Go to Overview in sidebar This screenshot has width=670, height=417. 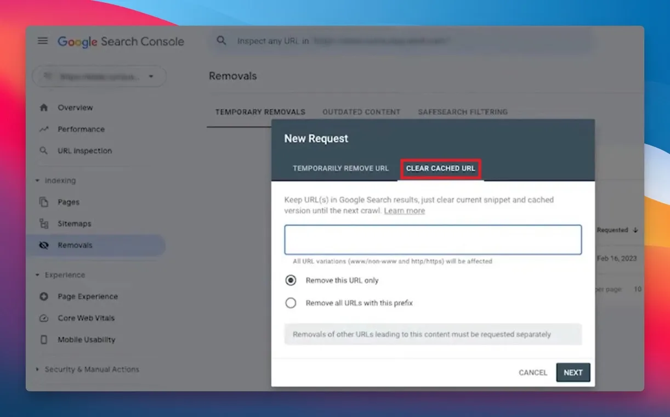point(75,108)
